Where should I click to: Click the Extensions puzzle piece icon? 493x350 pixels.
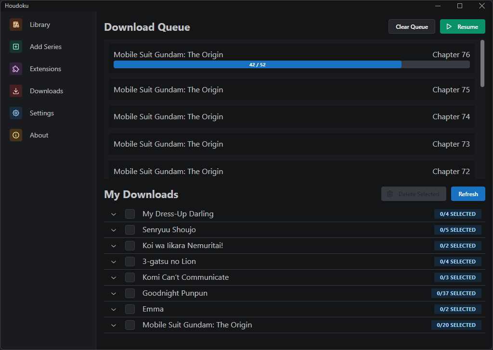pyautogui.click(x=16, y=69)
